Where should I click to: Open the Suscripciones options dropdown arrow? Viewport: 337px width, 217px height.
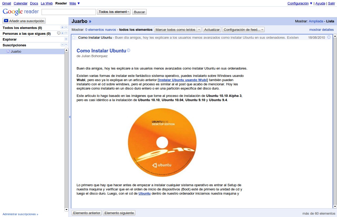click(66, 45)
